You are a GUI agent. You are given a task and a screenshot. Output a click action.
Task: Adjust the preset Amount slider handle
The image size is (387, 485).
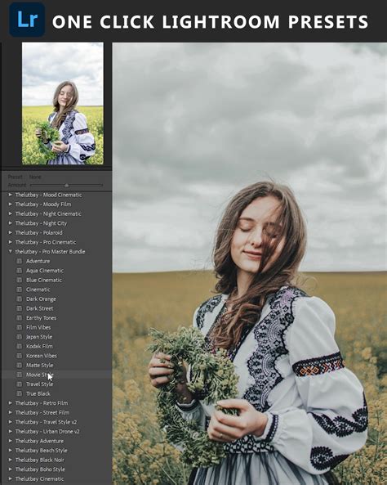[x=66, y=186]
